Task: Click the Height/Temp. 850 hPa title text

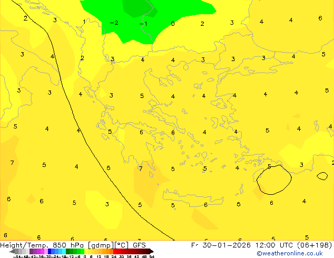Action: (43, 245)
